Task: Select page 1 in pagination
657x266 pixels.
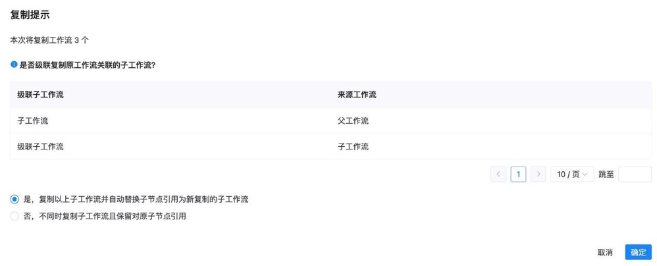Action: pos(518,174)
